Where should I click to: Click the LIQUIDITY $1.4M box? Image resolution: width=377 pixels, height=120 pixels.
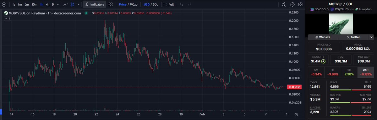click(x=318, y=59)
